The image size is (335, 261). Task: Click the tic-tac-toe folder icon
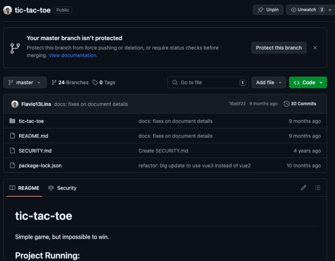point(12,121)
